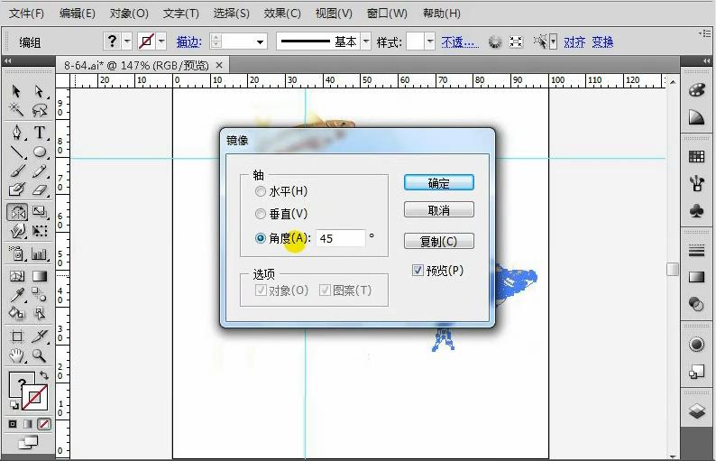Select the Lasso tool

(40, 110)
